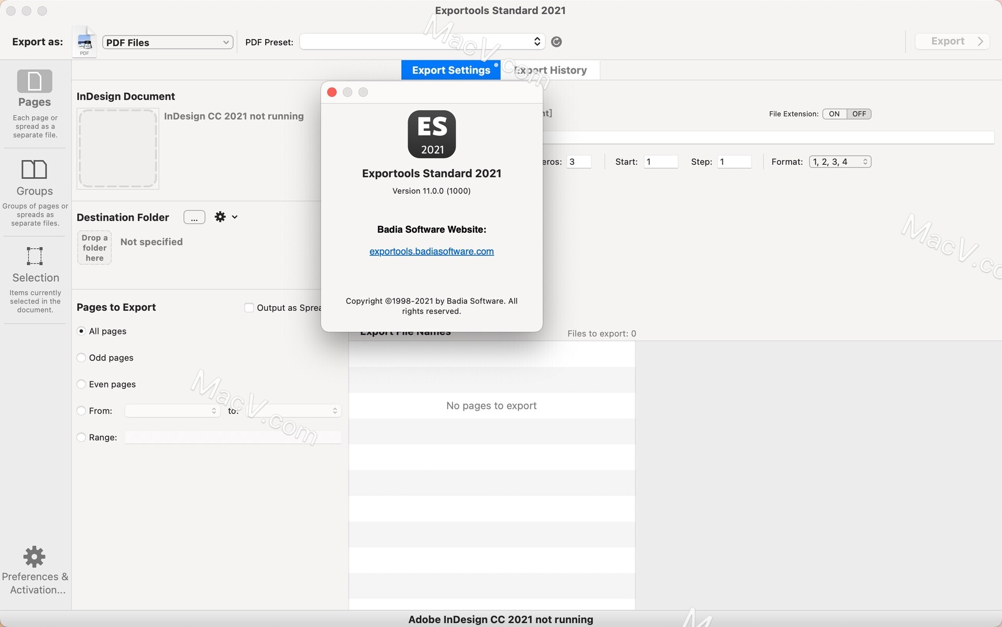The width and height of the screenshot is (1002, 627).
Task: Click the Start number field
Action: (661, 162)
